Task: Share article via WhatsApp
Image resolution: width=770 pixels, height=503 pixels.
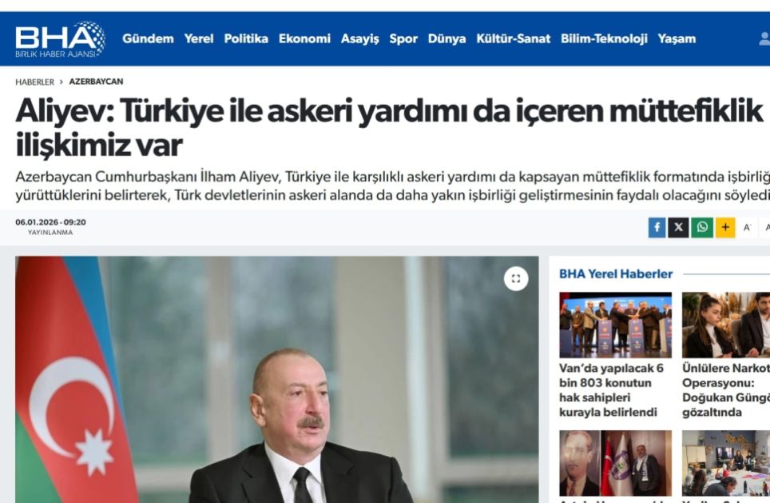Action: 702,228
